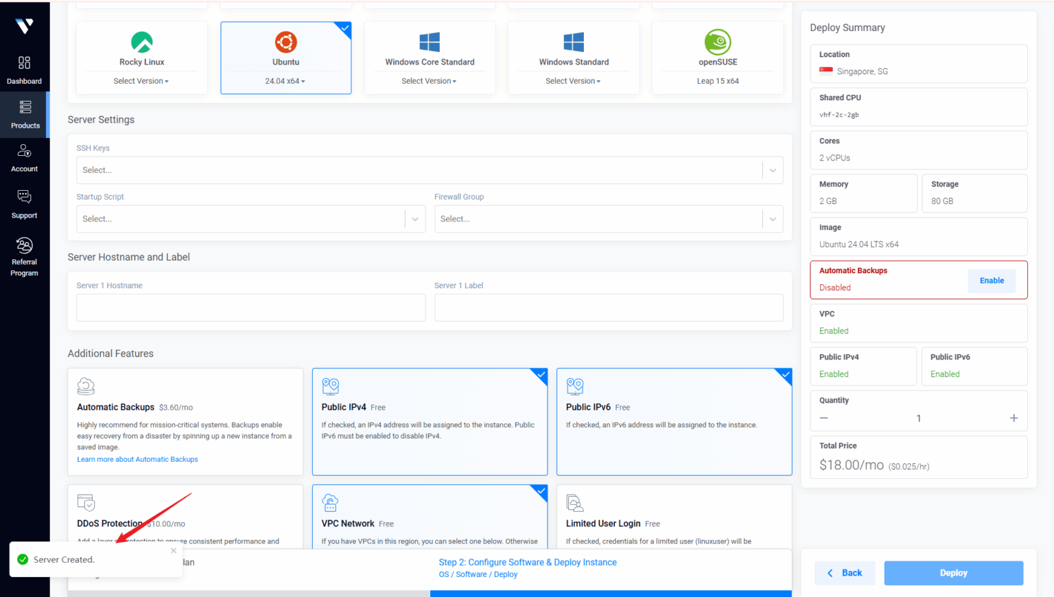Select the Rocky Linux OS icon
The image size is (1054, 597).
click(141, 42)
